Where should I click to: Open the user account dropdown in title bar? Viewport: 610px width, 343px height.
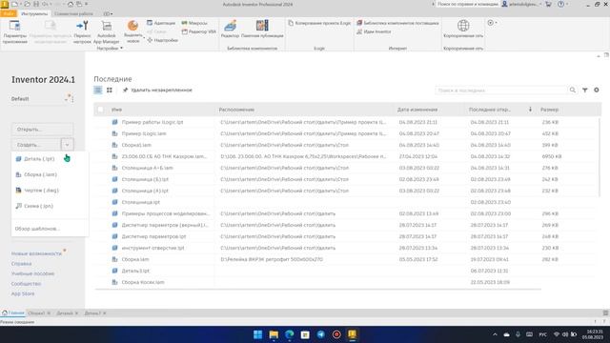point(521,4)
